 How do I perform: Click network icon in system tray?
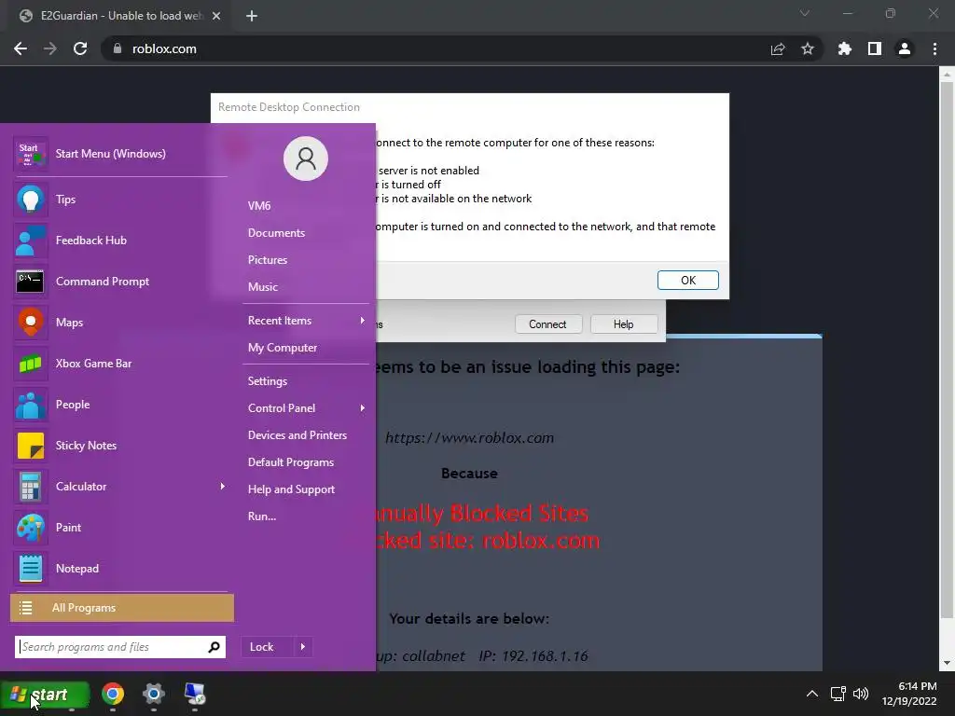[838, 694]
